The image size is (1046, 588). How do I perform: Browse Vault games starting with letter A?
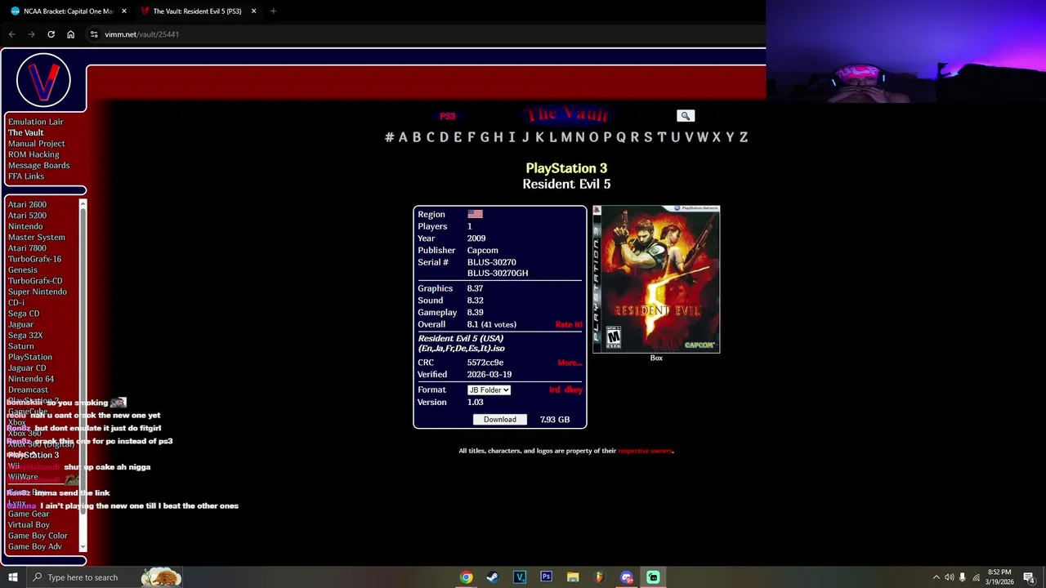click(402, 137)
